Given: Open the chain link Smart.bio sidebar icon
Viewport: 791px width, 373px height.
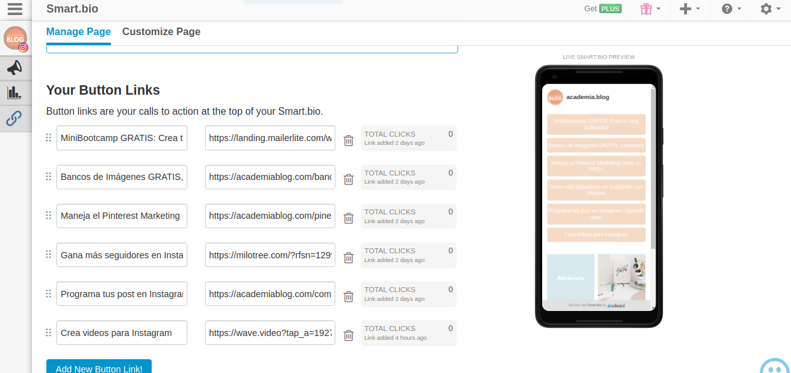Looking at the screenshot, I should (x=15, y=118).
